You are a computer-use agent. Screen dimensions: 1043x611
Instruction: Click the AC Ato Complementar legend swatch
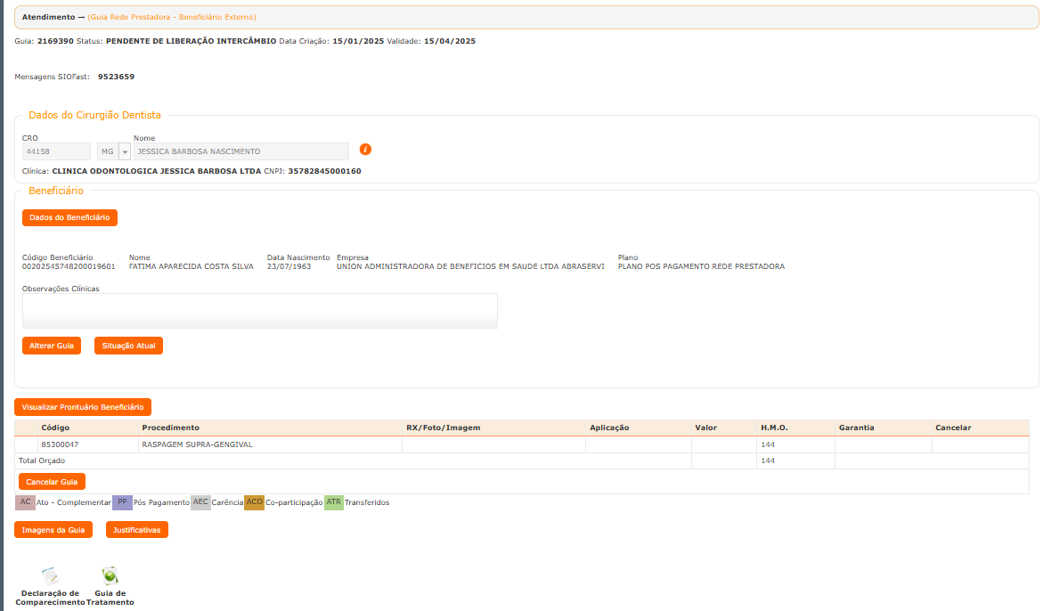click(x=25, y=502)
